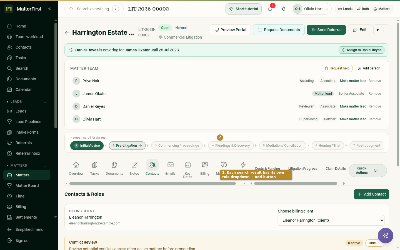Open Tasks from the sidebar
Viewport: 400px width, 250px height.
click(x=27, y=58)
